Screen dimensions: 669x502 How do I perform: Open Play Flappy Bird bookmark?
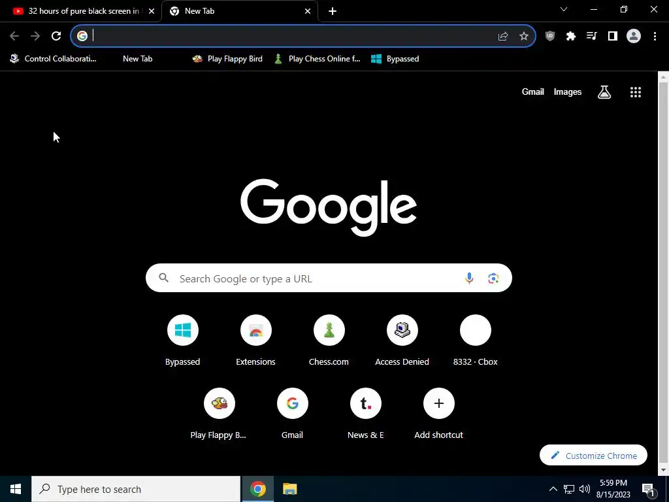227,59
